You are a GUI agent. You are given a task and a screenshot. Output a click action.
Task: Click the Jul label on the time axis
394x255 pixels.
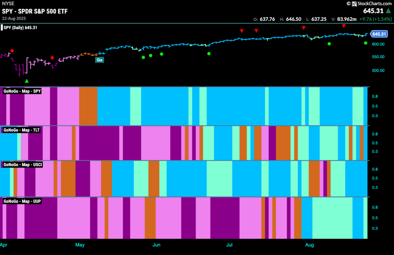click(x=229, y=245)
